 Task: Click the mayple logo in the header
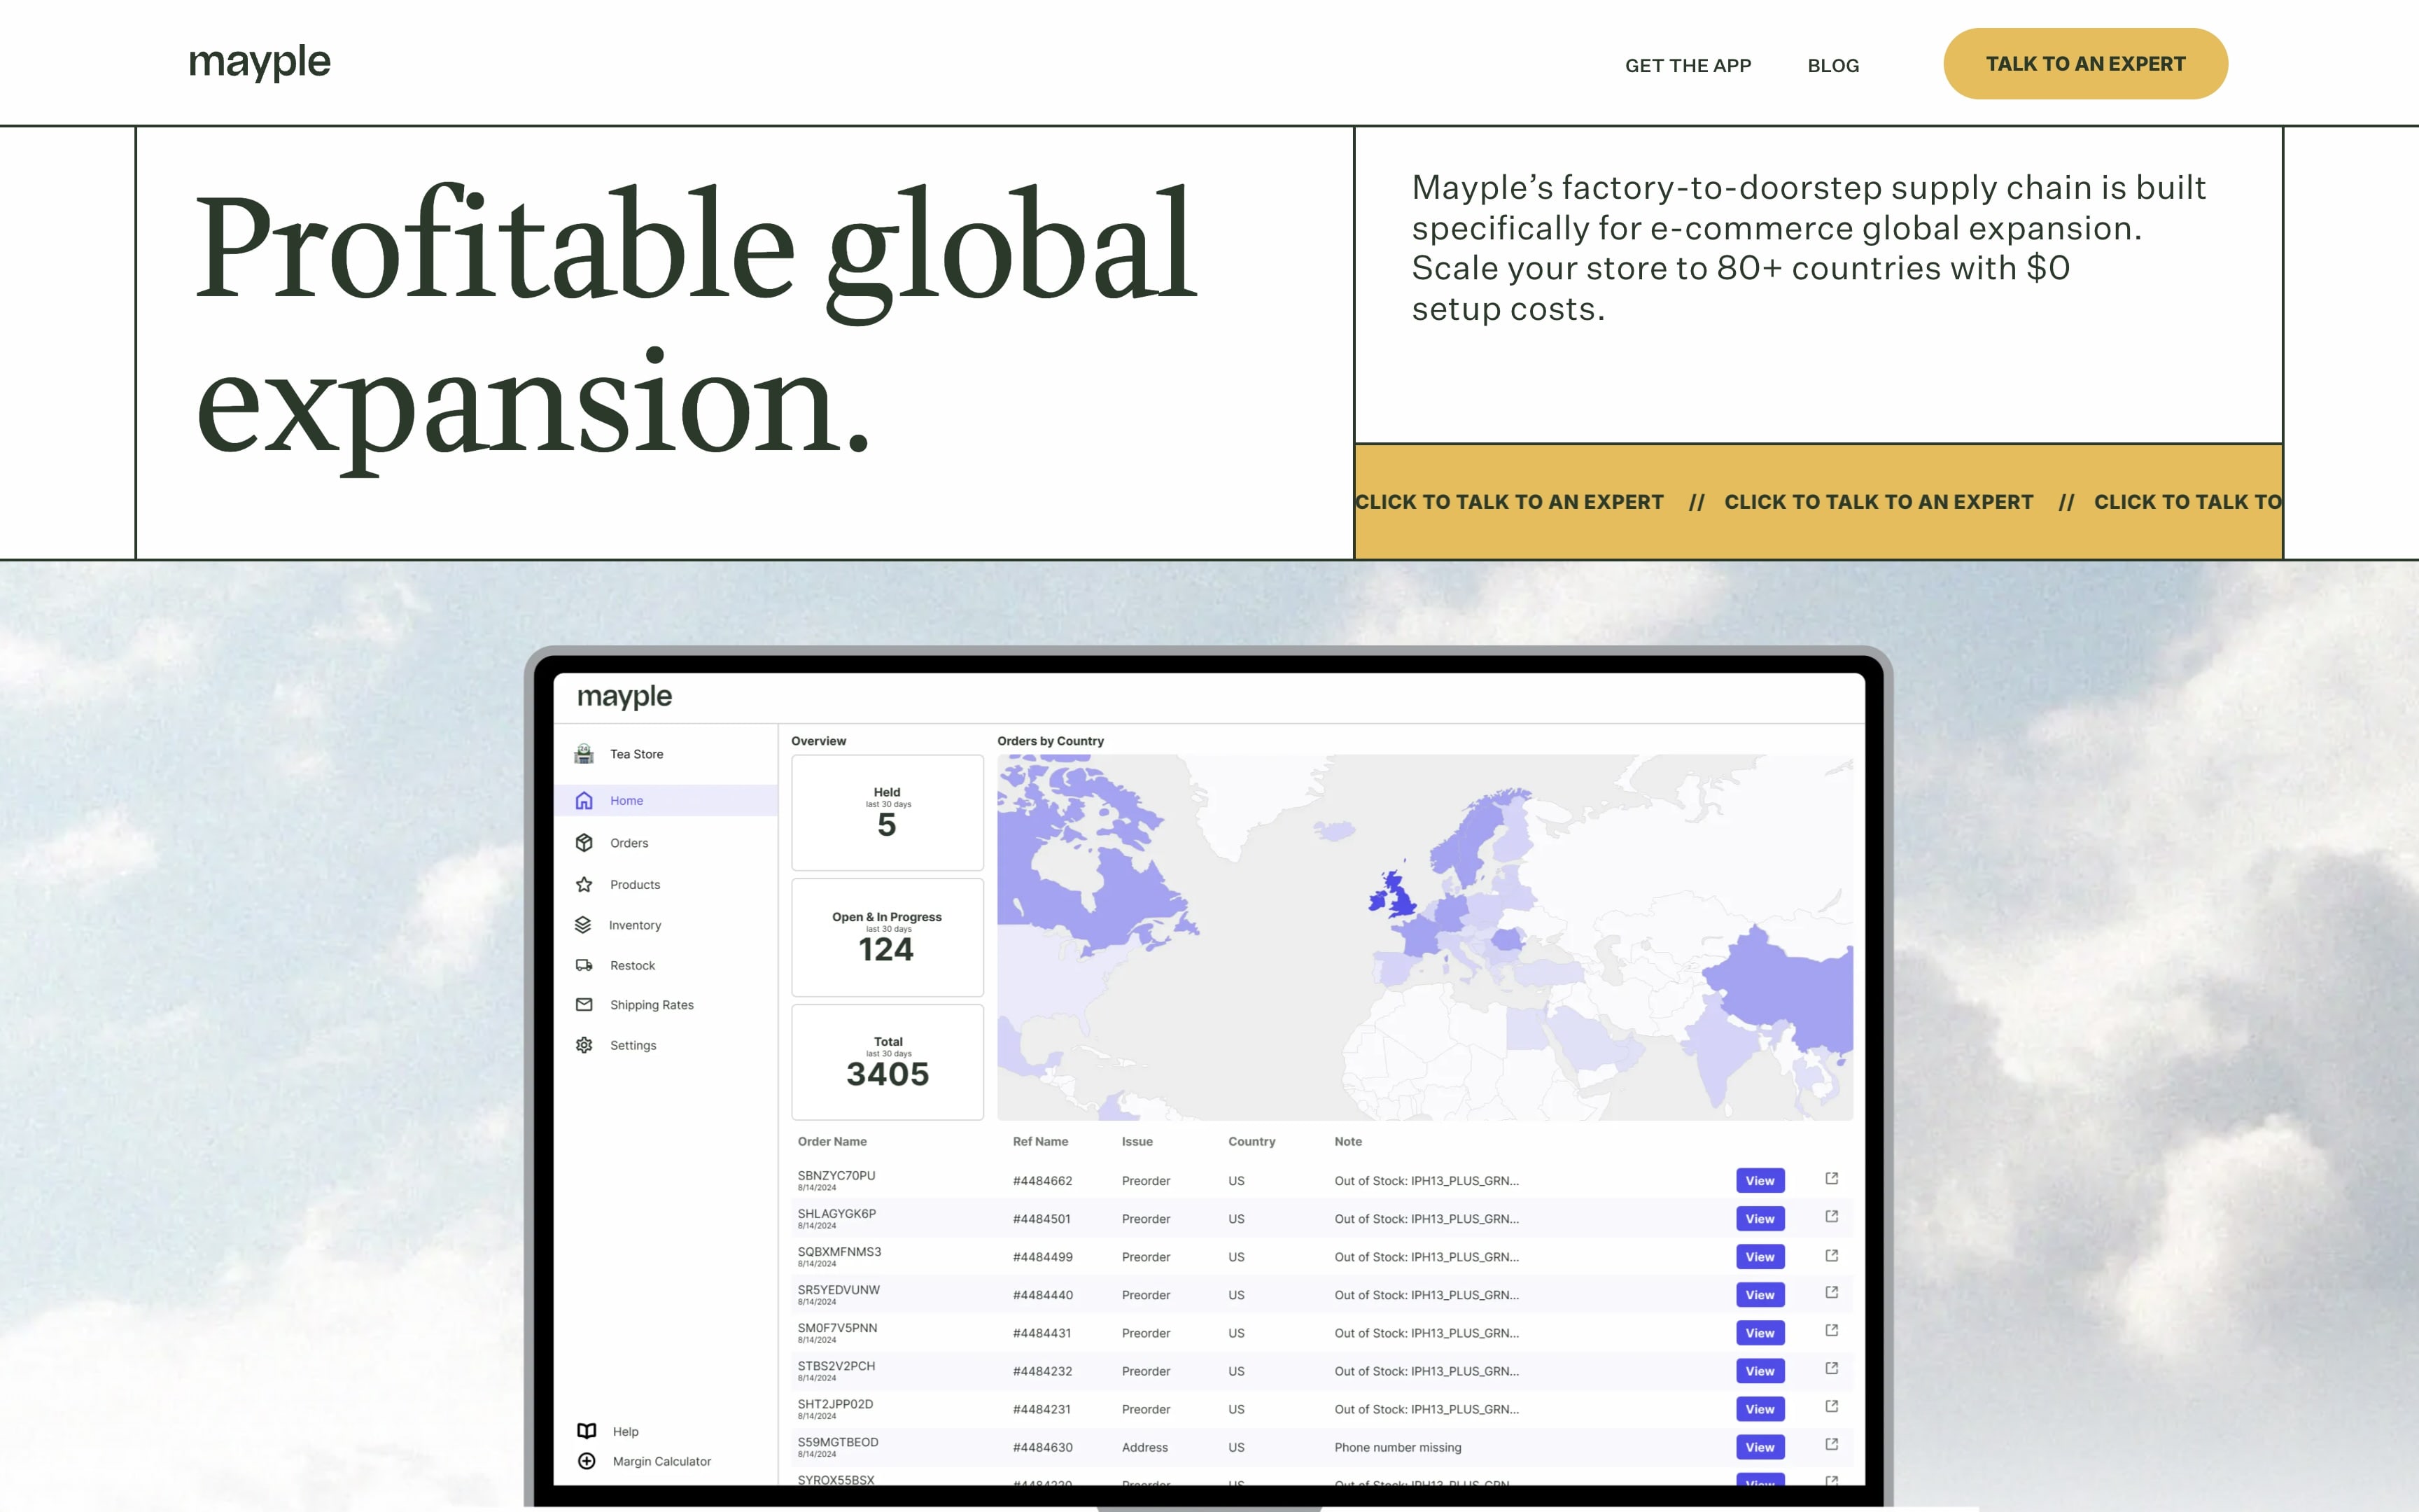pos(259,63)
